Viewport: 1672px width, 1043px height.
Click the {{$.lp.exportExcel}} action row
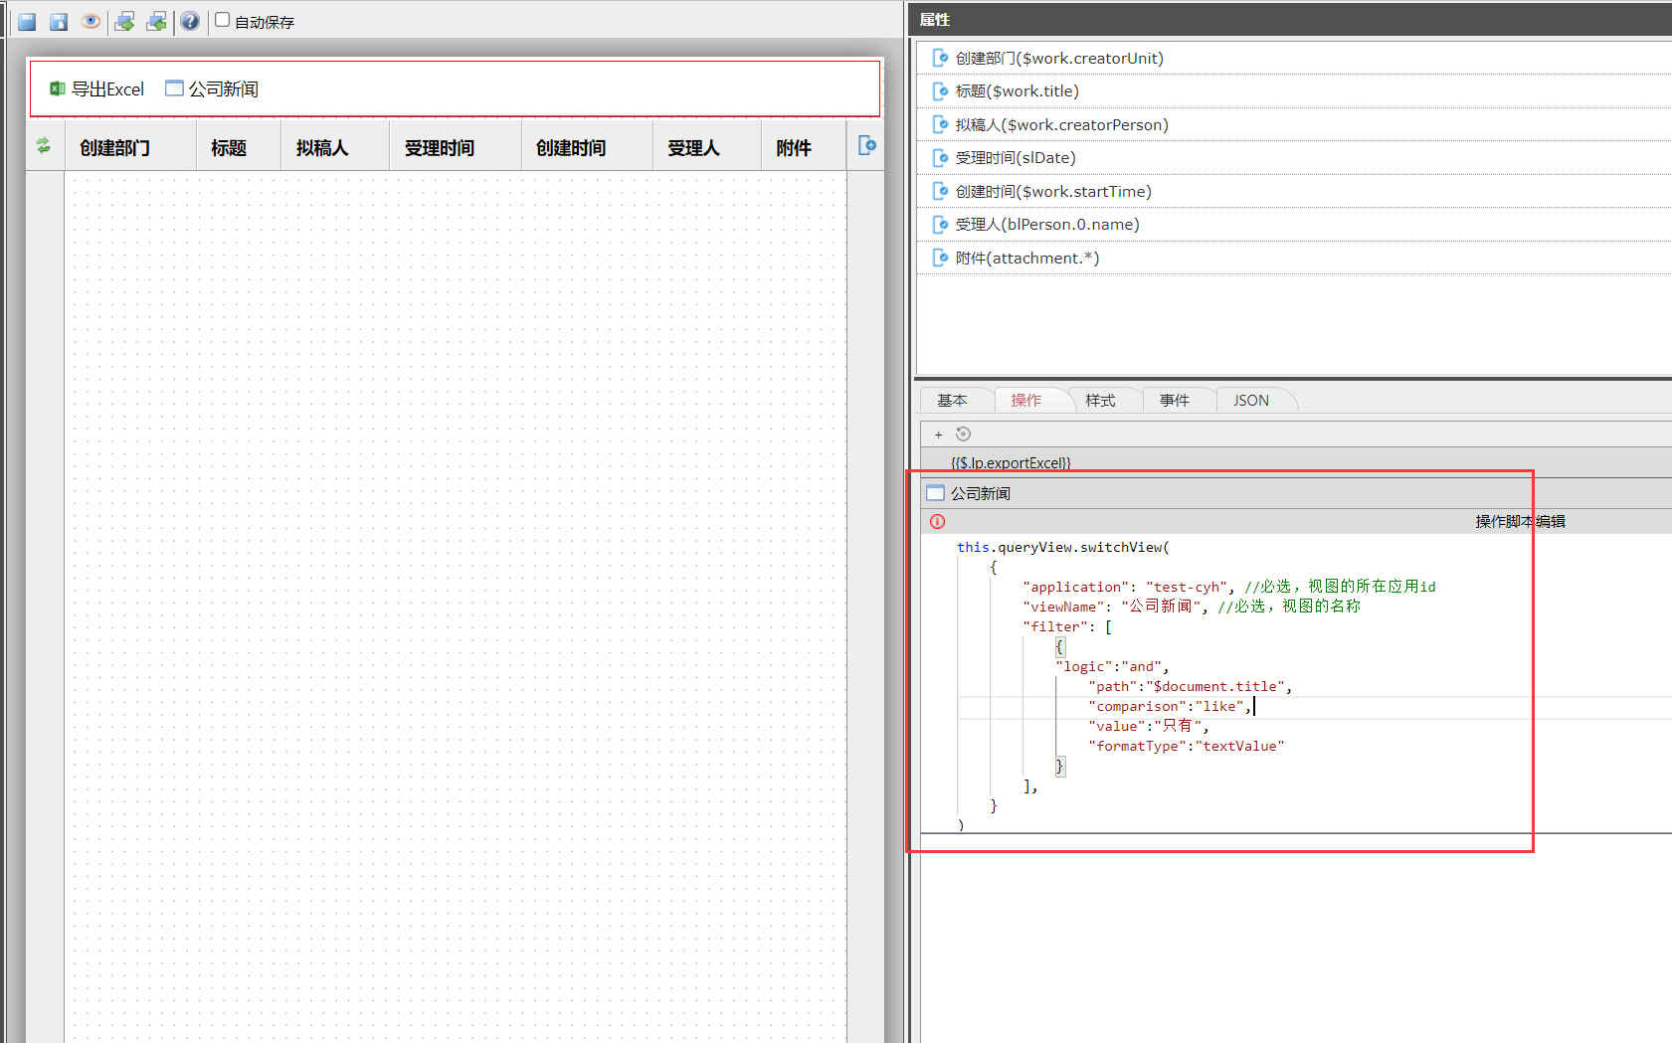tap(1011, 463)
